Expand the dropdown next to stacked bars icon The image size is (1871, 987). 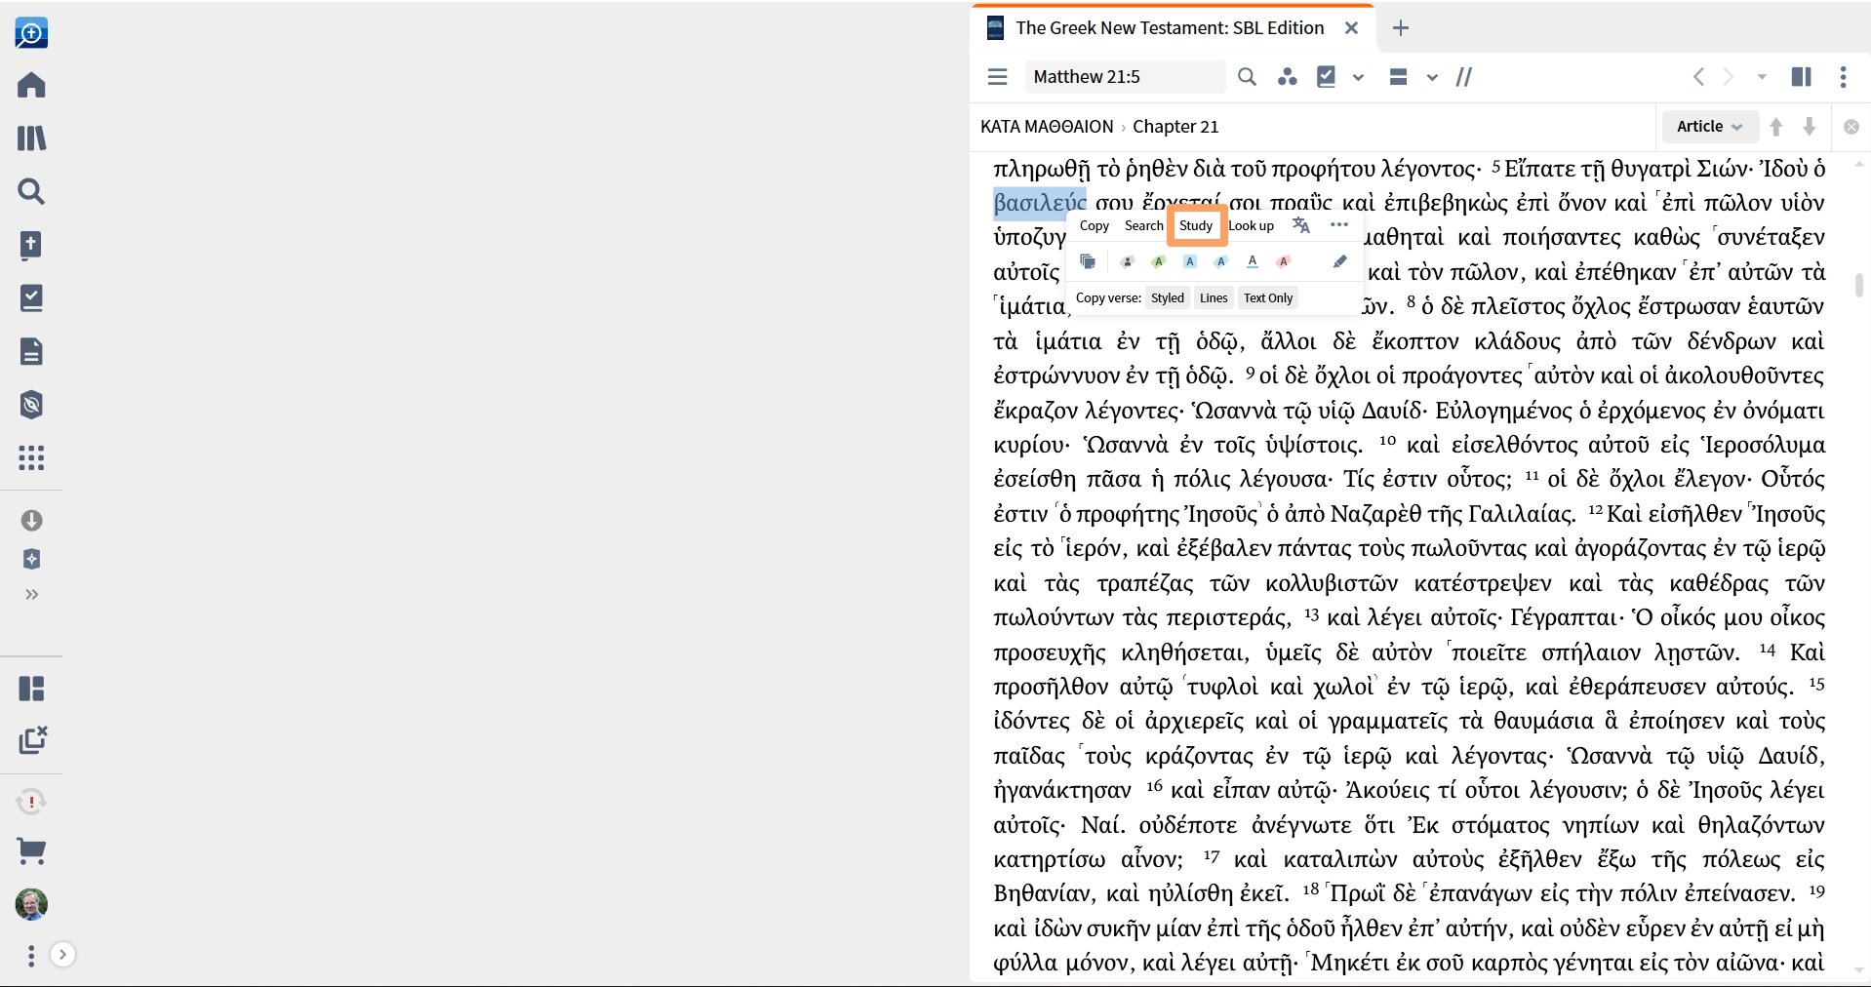[x=1432, y=77]
